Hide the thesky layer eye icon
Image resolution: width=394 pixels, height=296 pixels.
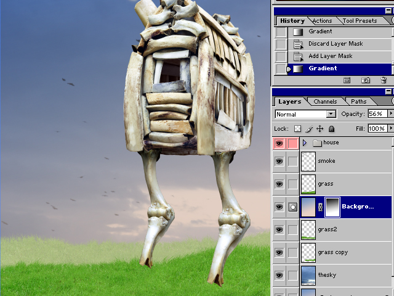[279, 276]
